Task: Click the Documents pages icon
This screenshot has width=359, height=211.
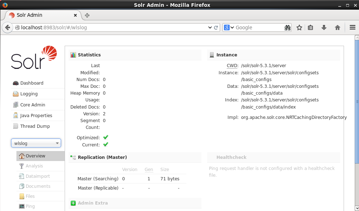Action: (21, 186)
